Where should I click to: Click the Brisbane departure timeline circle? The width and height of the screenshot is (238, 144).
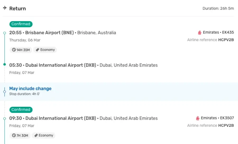tap(4, 33)
